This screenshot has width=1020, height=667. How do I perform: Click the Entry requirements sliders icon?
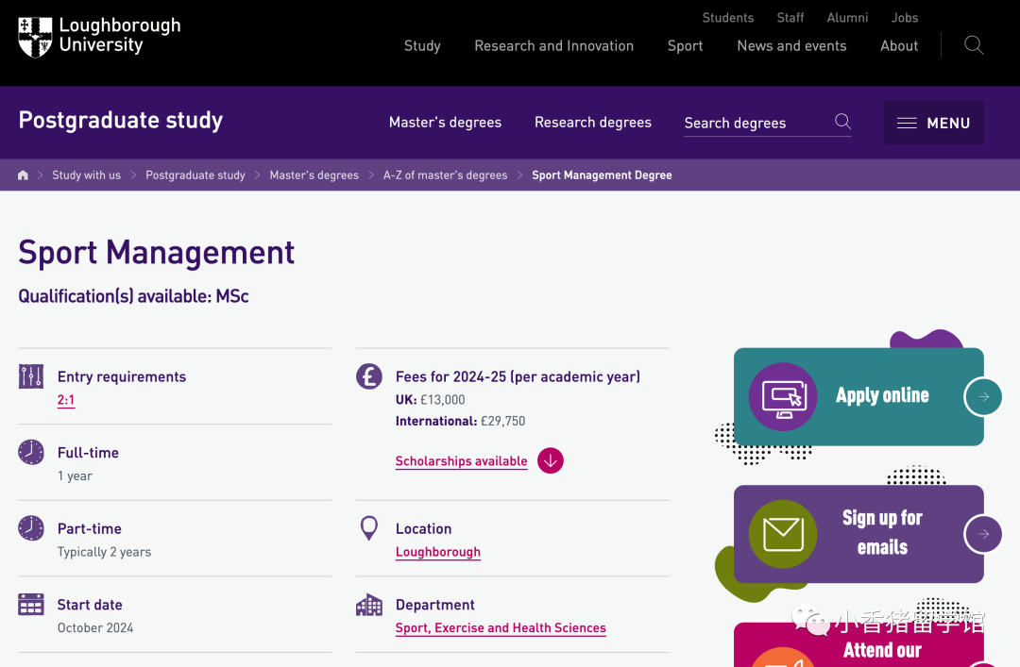pos(30,376)
